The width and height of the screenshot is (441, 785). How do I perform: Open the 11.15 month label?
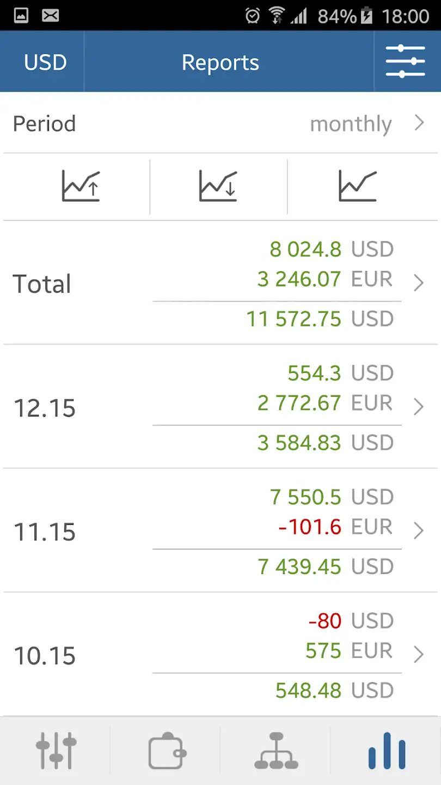pos(45,532)
